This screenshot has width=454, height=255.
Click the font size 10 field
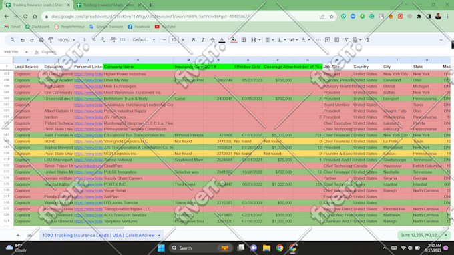click(x=174, y=40)
